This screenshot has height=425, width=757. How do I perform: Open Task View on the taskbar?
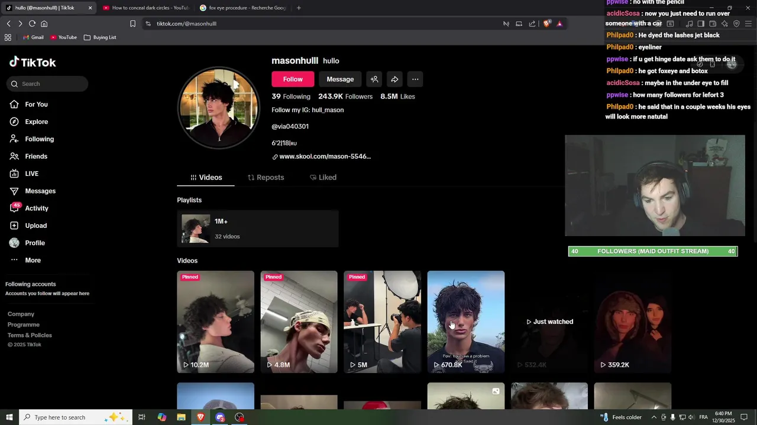tap(142, 417)
